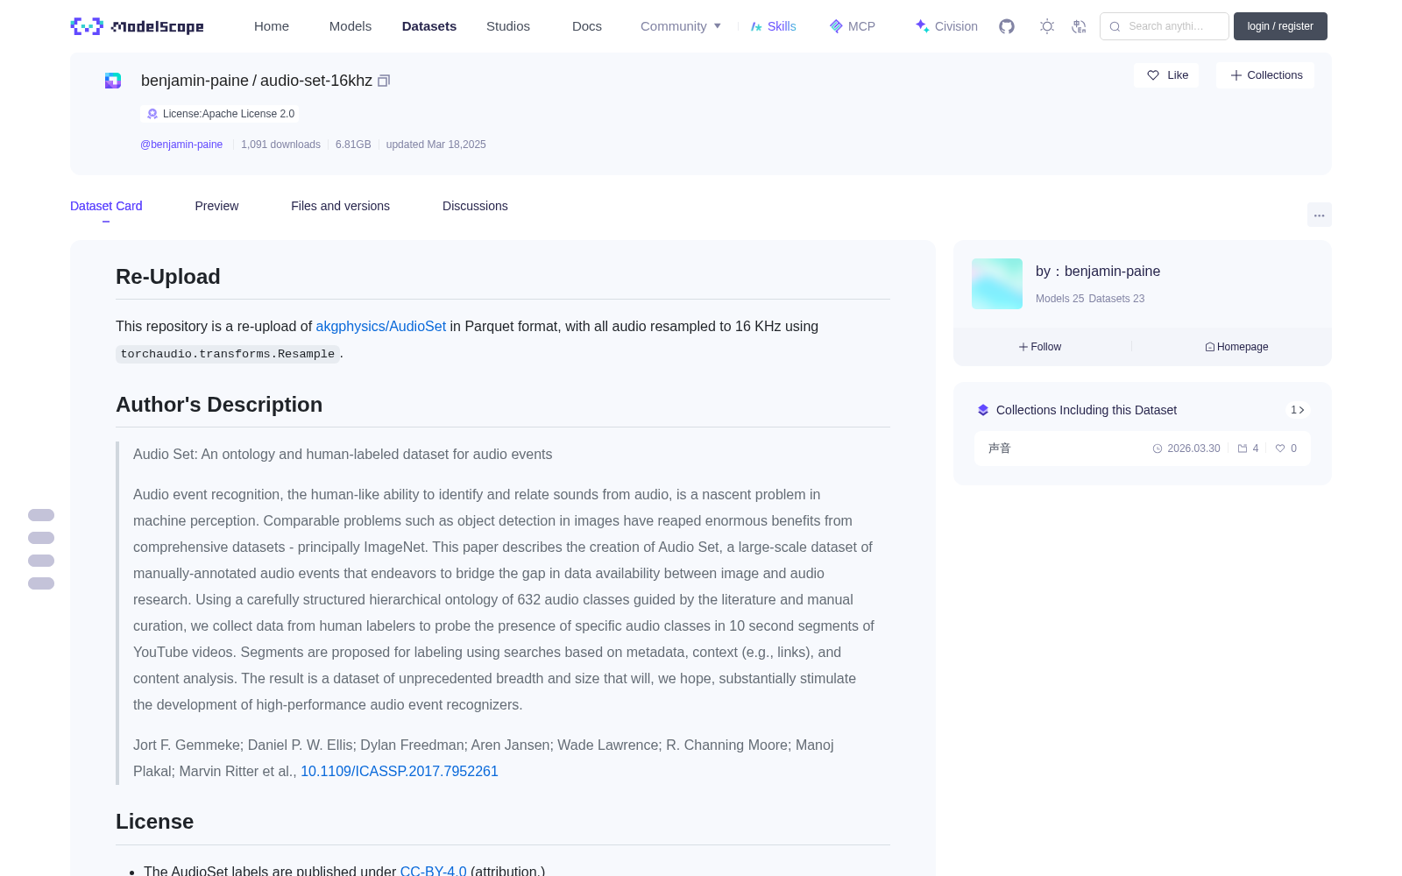Click the 'updated Mar 18,2025' text
The height and width of the screenshot is (876, 1402).
(435, 145)
